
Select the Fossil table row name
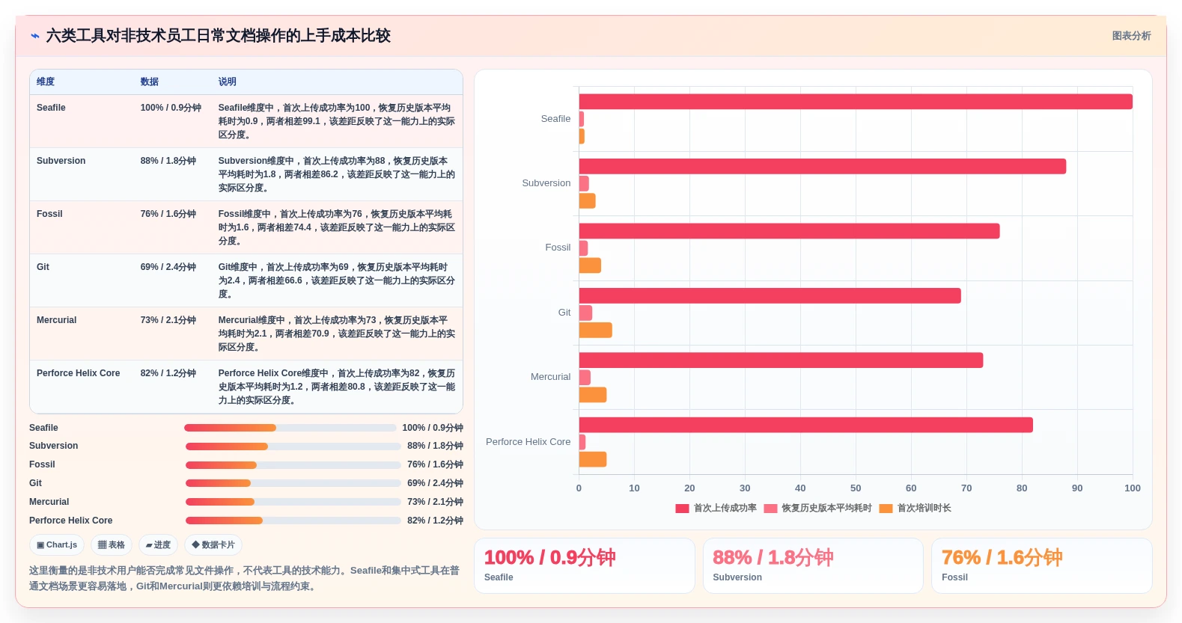pyautogui.click(x=49, y=214)
